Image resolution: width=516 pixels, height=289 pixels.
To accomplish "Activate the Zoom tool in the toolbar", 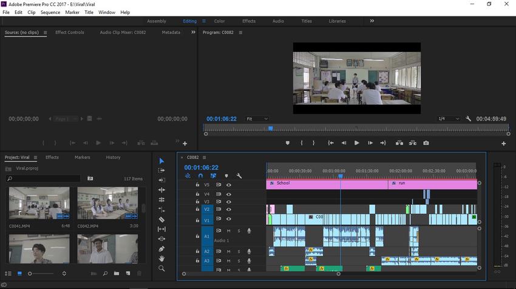I will [x=161, y=268].
